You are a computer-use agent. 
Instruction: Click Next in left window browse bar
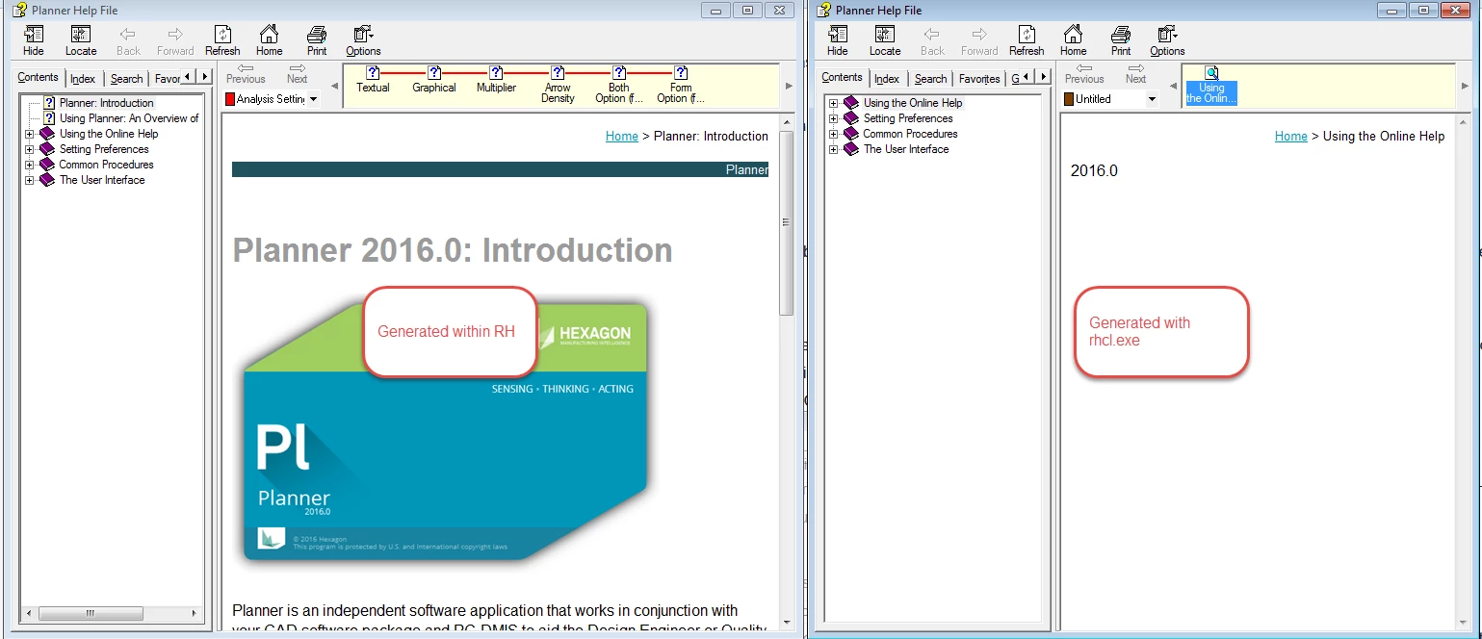[298, 74]
